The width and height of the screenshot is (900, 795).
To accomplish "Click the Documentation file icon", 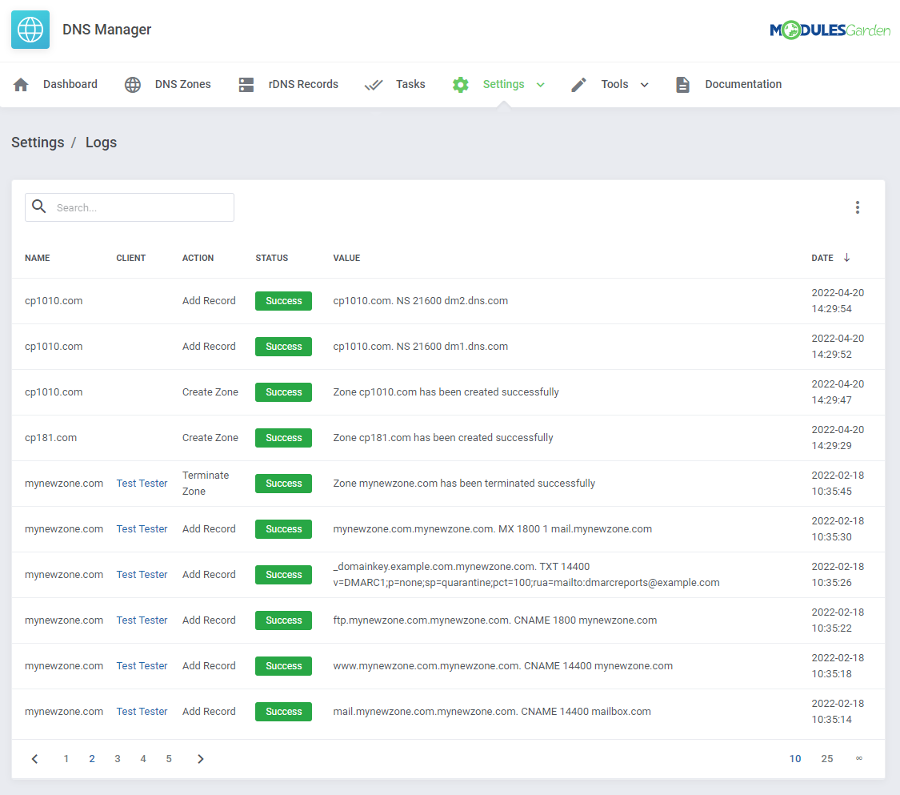I will coord(682,84).
